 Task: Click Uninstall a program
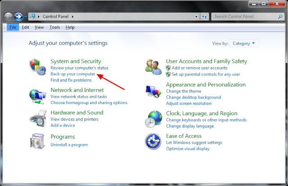click(69, 145)
